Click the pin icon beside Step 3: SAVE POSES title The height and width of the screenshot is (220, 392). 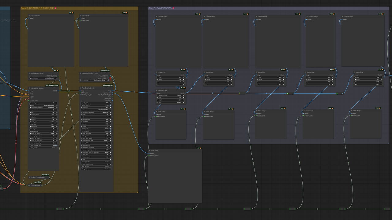coord(174,8)
